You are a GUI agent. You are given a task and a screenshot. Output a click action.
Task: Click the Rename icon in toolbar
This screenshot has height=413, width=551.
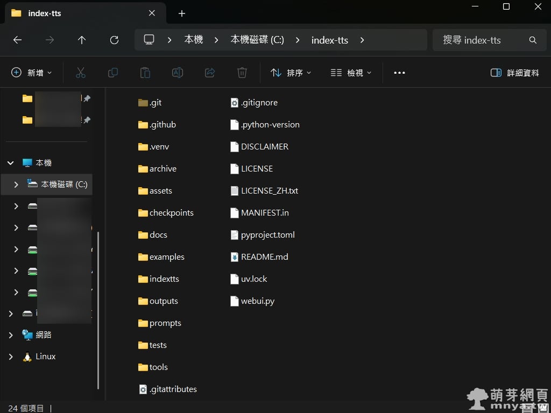pyautogui.click(x=178, y=73)
